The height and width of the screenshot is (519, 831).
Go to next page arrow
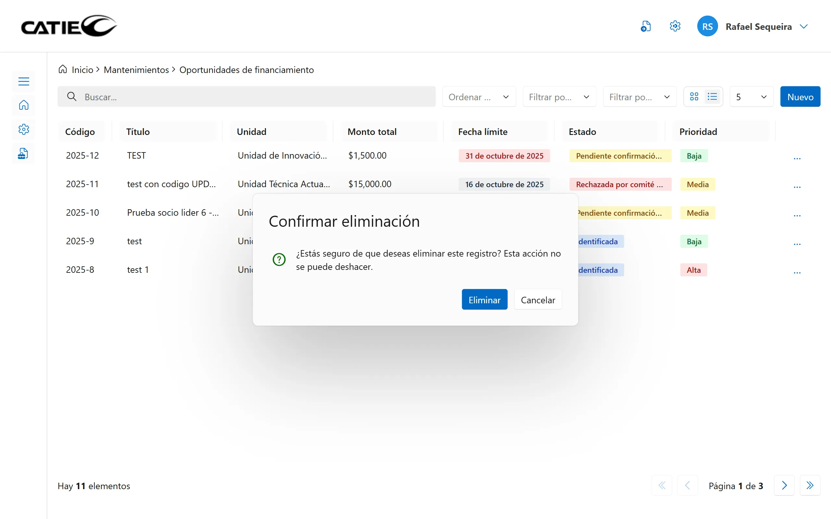[x=784, y=485]
